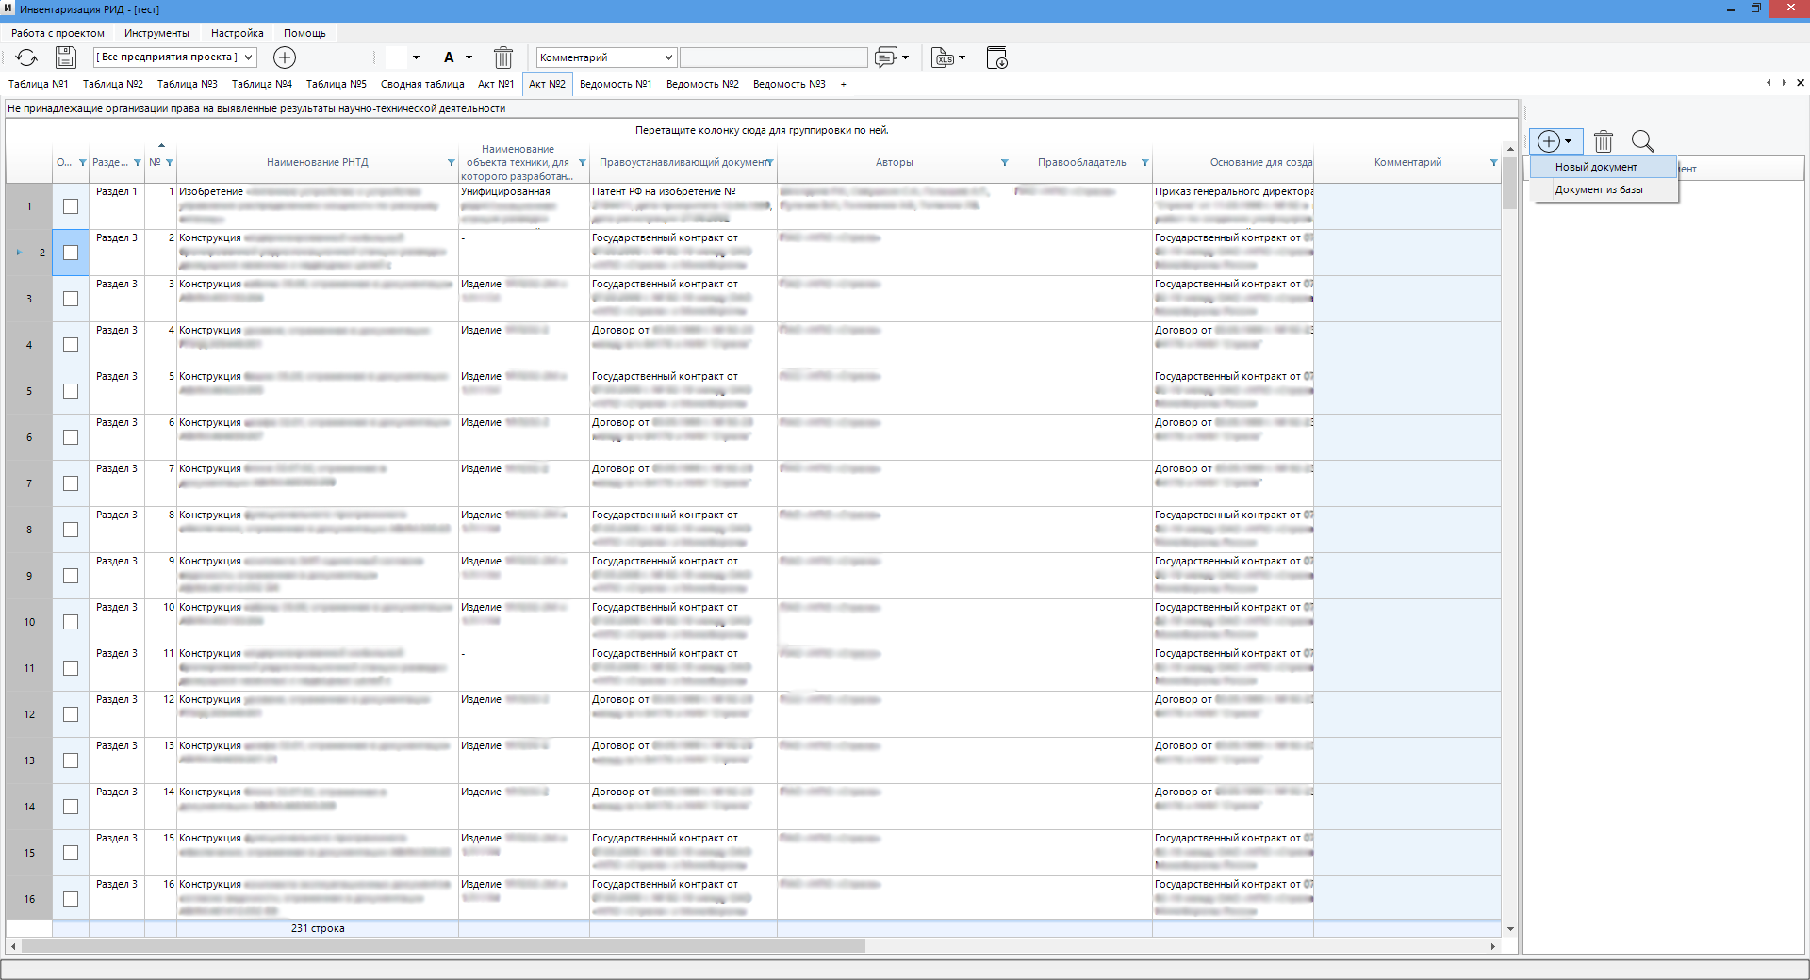Switch to the 'Сводная таблица' tab
The width and height of the screenshot is (1810, 980).
422,84
